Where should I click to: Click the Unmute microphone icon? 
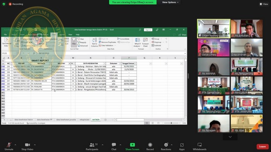(x=9, y=145)
